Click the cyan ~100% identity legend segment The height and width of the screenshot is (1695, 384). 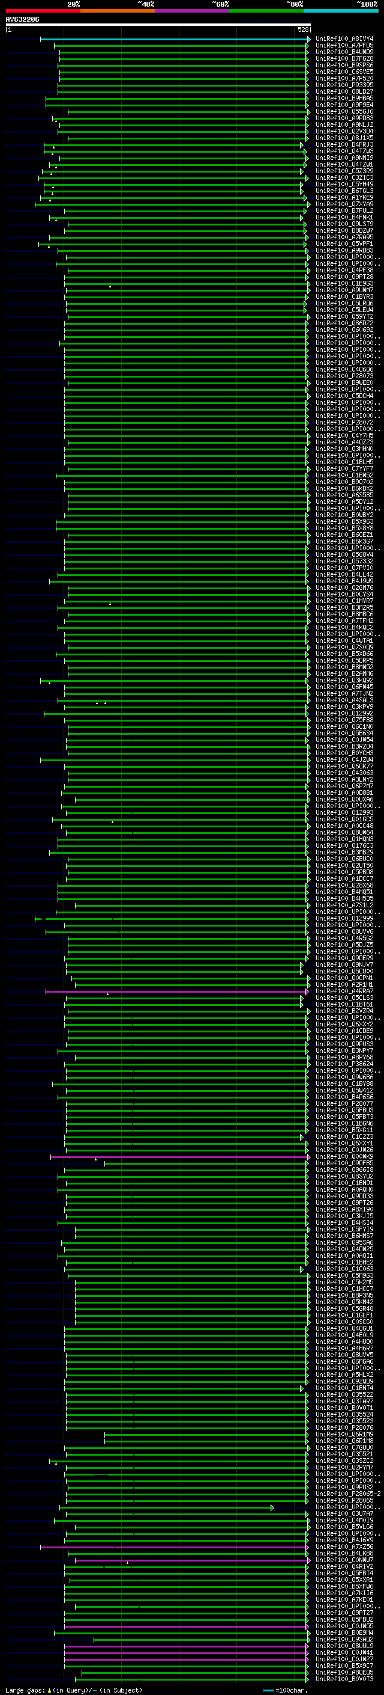tap(341, 11)
